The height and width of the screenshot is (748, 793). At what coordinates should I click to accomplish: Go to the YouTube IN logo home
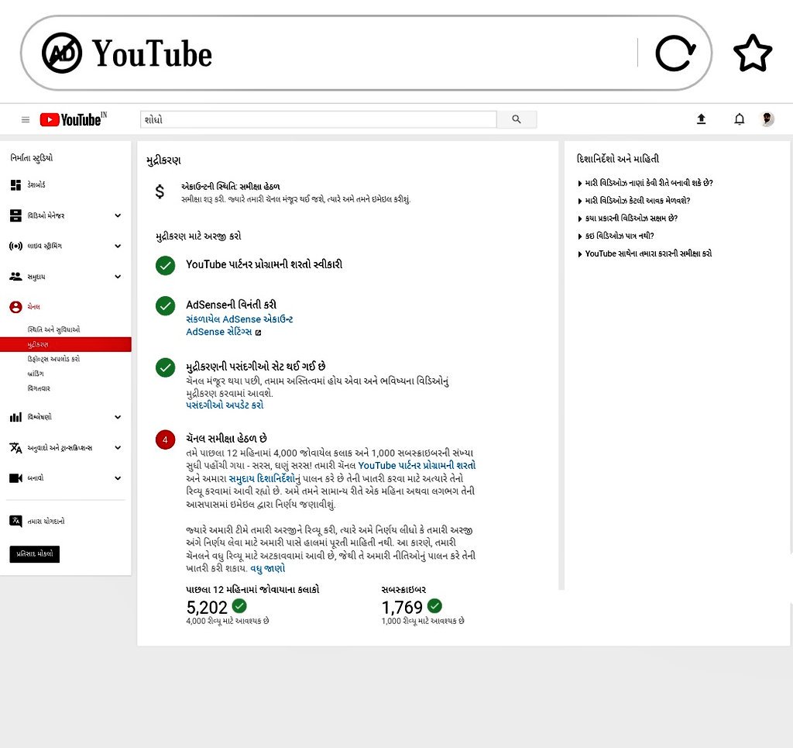point(74,119)
